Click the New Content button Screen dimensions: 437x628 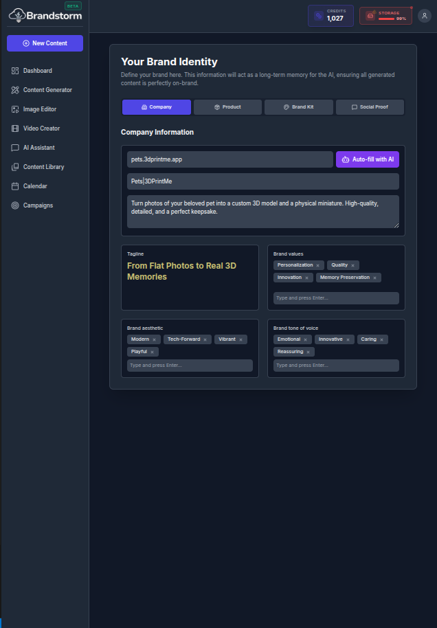(x=45, y=43)
